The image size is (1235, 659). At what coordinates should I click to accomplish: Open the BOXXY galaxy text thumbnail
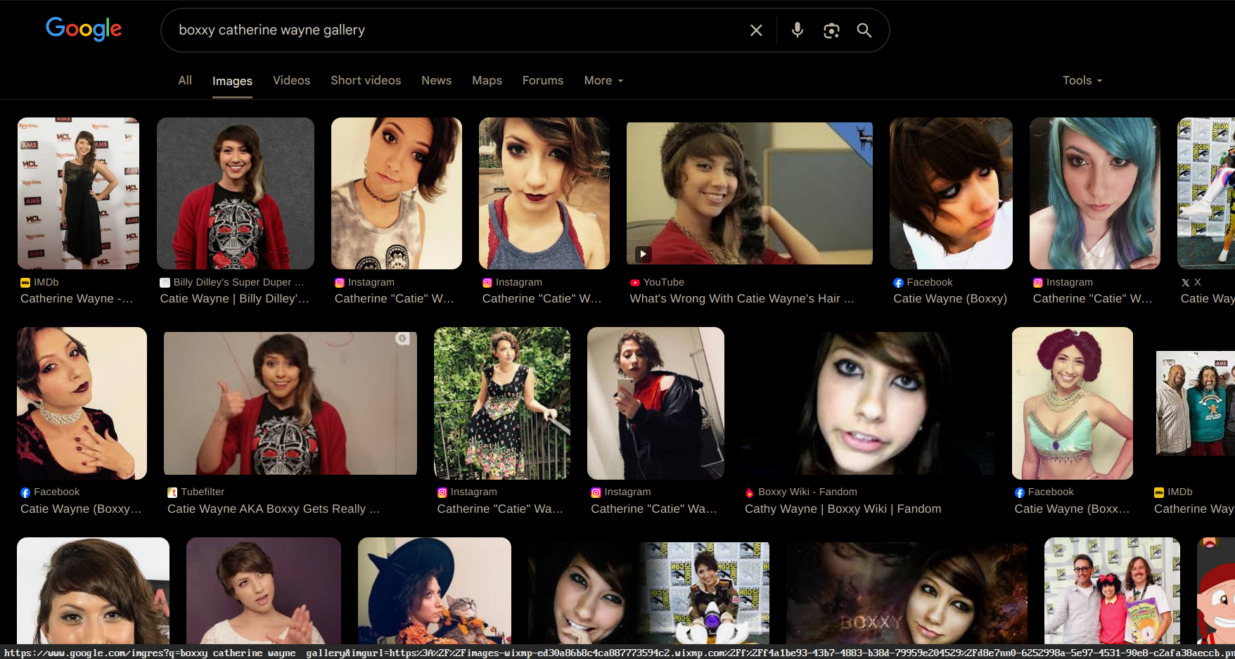tap(907, 593)
